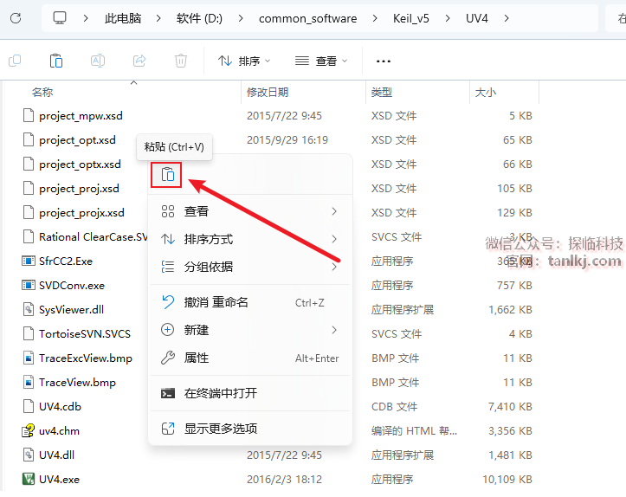Expand 查看 submenu arrow in context menu
The image size is (626, 497).
click(x=334, y=211)
